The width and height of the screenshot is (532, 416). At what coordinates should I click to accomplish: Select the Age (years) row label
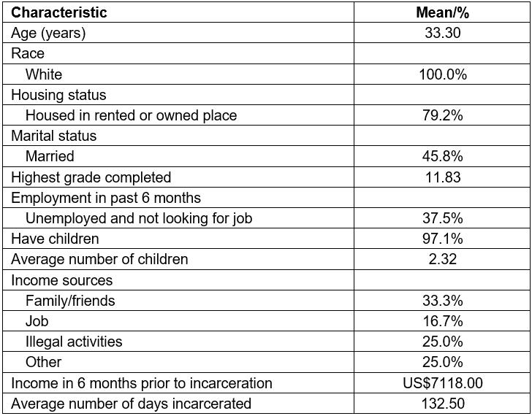[48, 33]
